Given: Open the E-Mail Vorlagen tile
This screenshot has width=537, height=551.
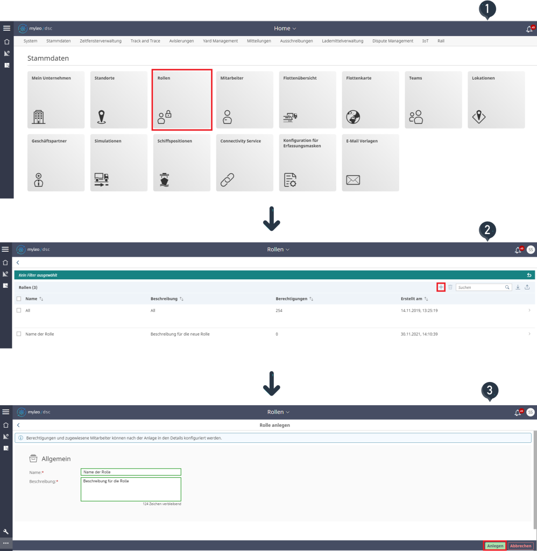Looking at the screenshot, I should tap(370, 163).
